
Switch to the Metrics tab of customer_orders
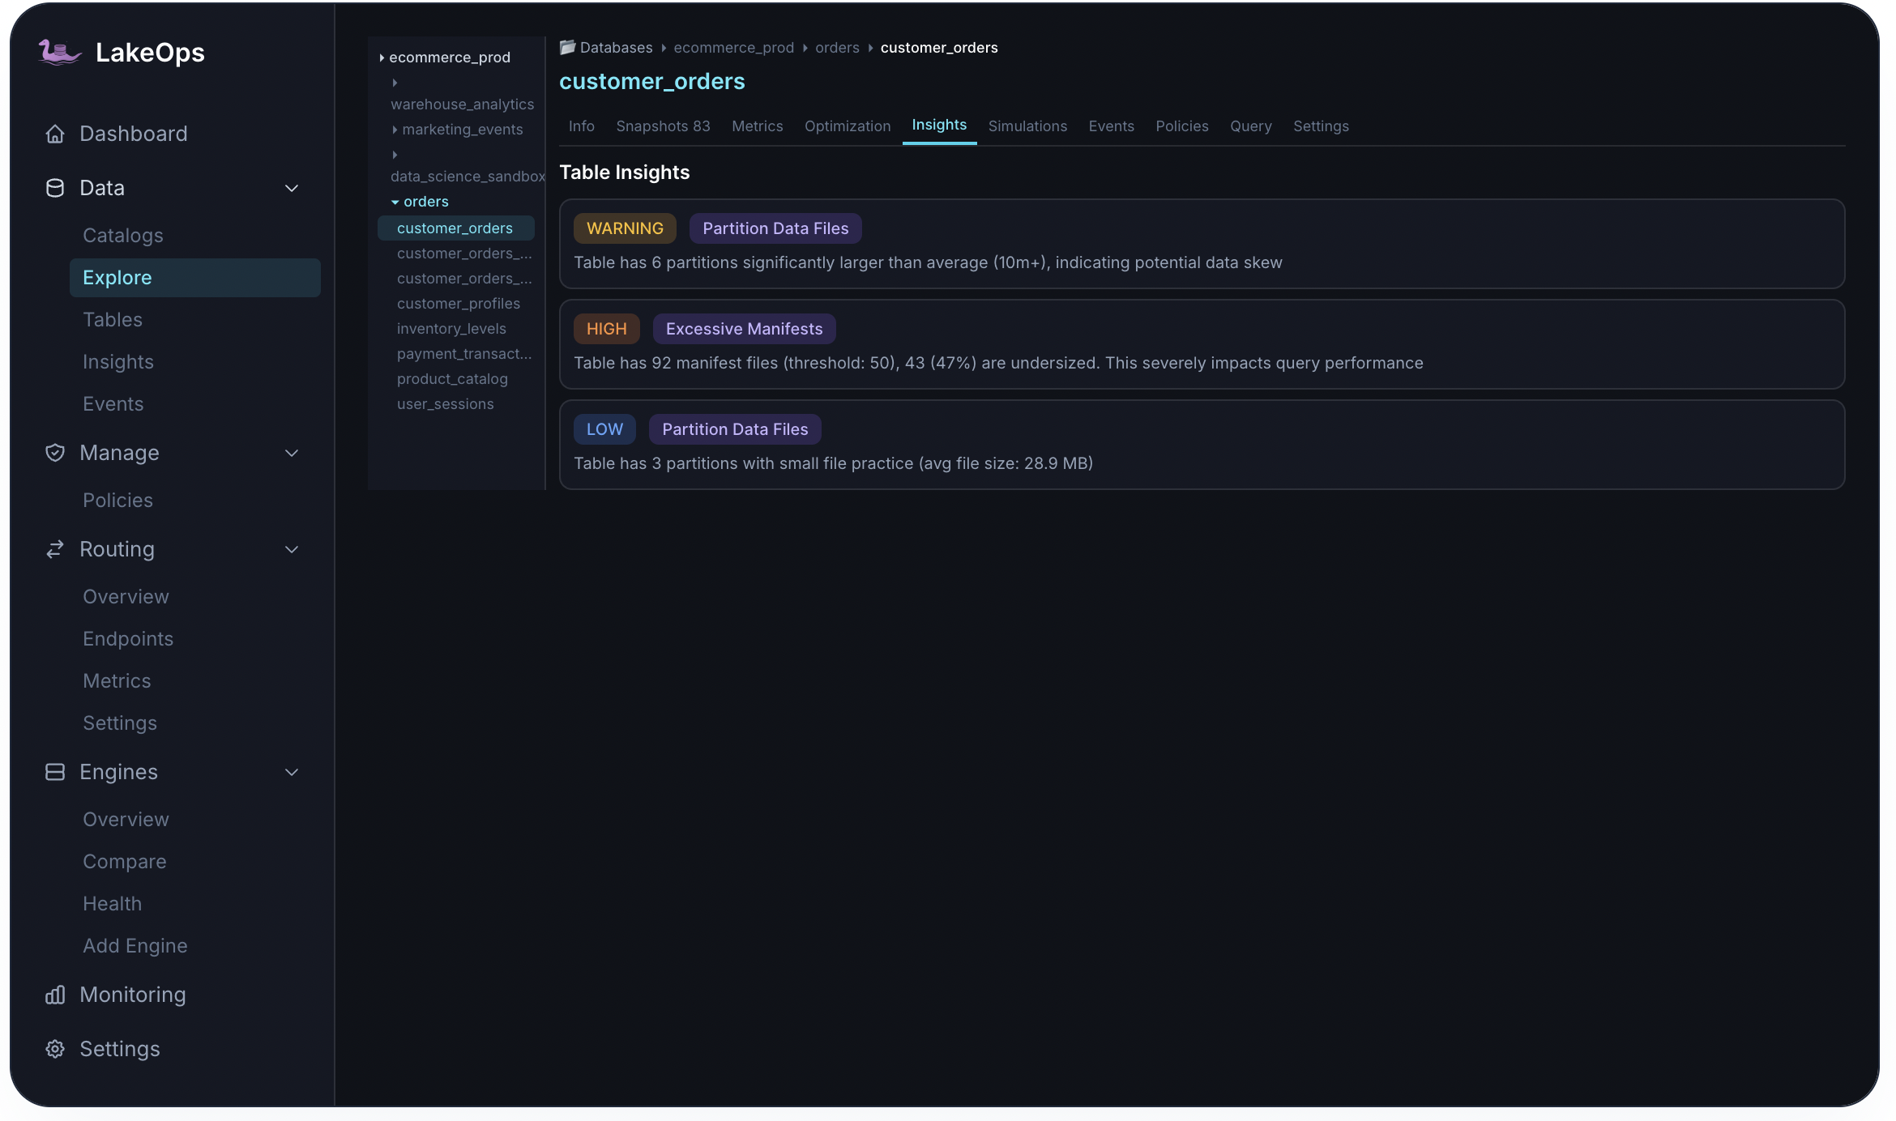click(758, 126)
